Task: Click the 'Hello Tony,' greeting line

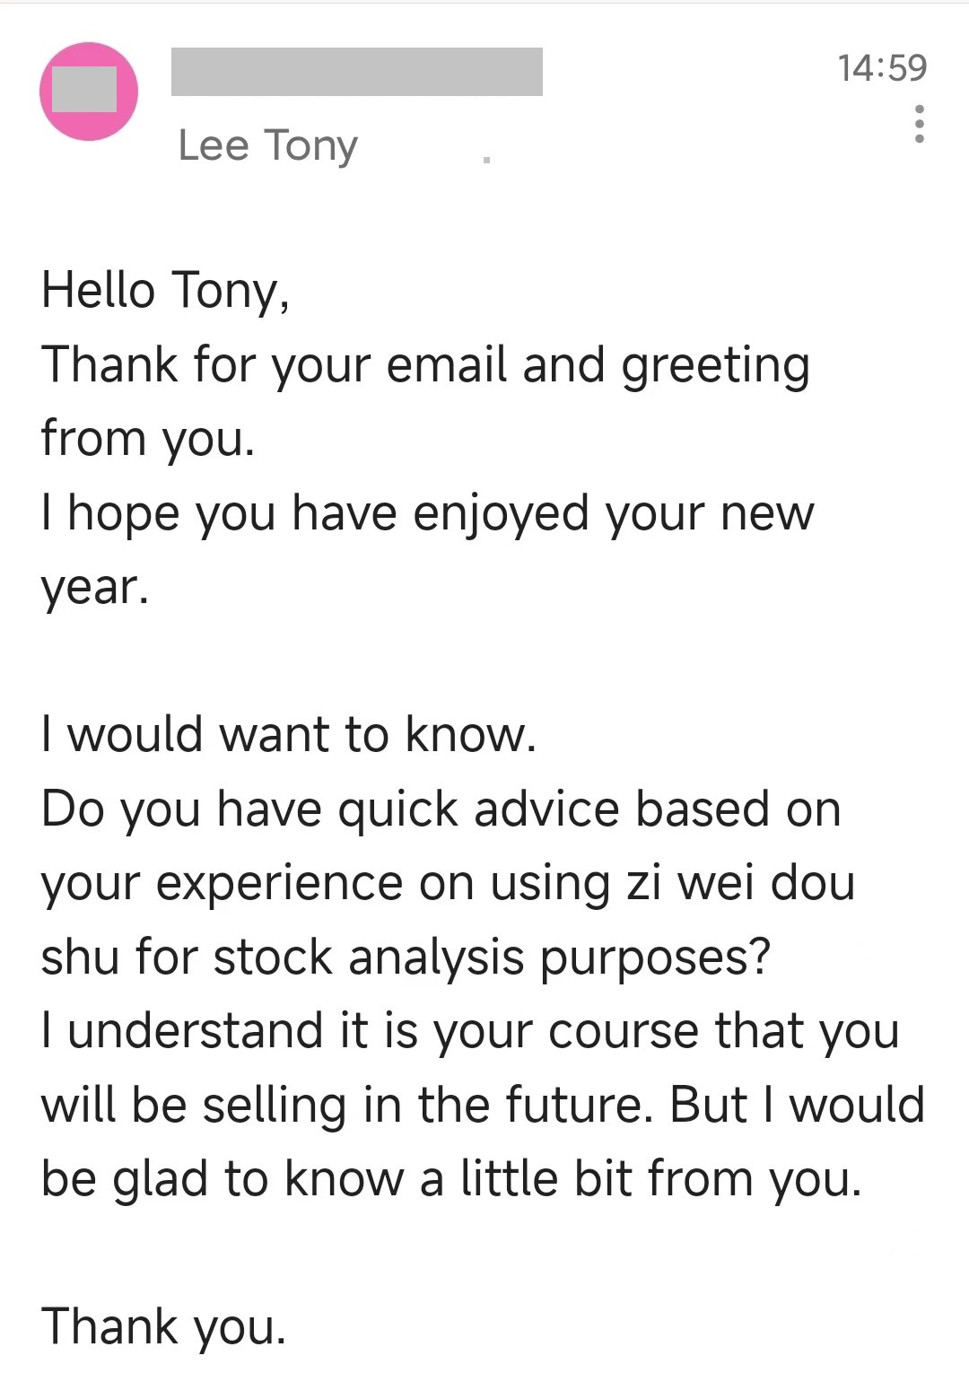Action: point(165,291)
